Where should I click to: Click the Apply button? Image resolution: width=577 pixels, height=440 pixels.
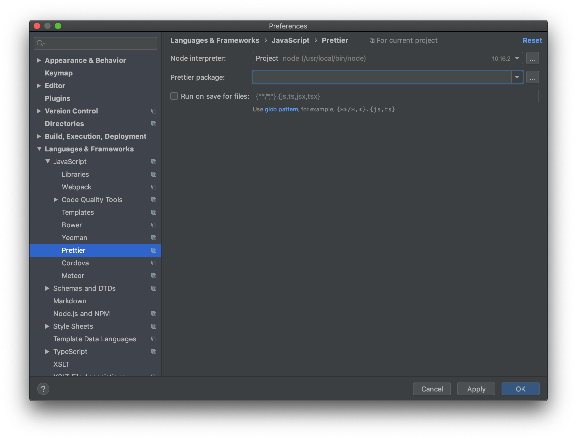[x=476, y=389]
